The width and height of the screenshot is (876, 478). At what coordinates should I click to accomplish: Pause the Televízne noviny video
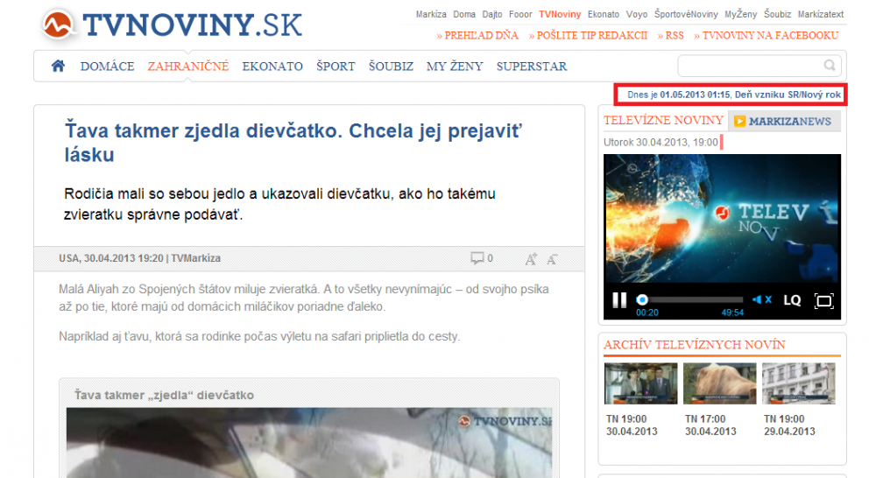[619, 300]
